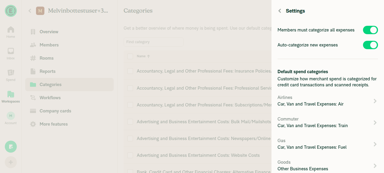
Task: Open the Website Costs category row
Action: [x=197, y=155]
